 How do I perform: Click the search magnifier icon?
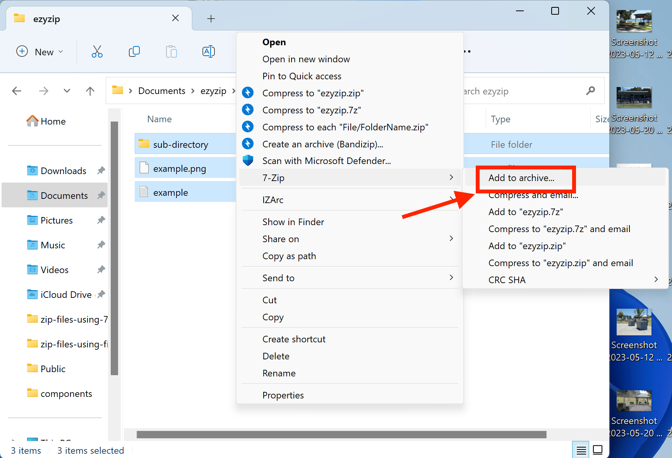(590, 91)
